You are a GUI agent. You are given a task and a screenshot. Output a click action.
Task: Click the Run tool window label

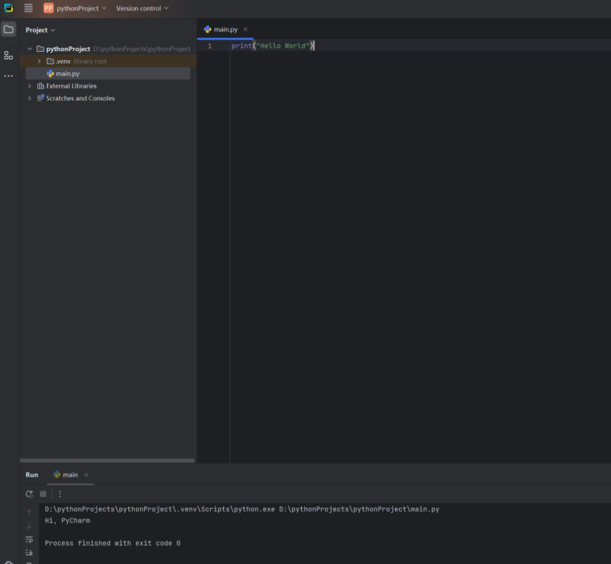point(32,475)
